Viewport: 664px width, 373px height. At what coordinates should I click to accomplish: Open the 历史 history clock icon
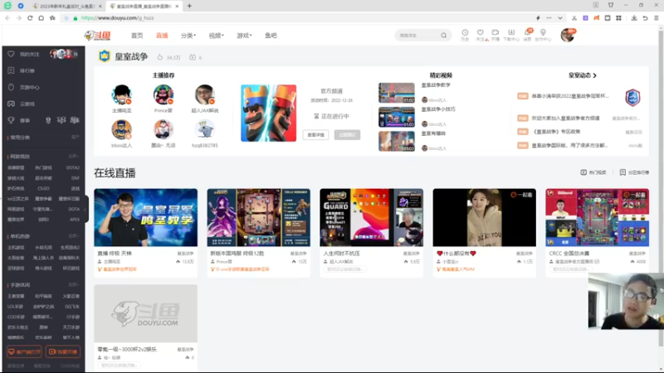tap(465, 32)
